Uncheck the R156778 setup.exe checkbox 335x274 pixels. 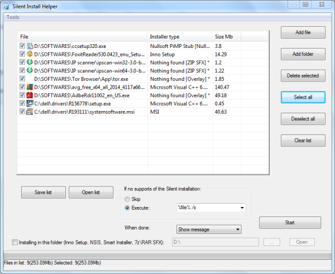22,103
